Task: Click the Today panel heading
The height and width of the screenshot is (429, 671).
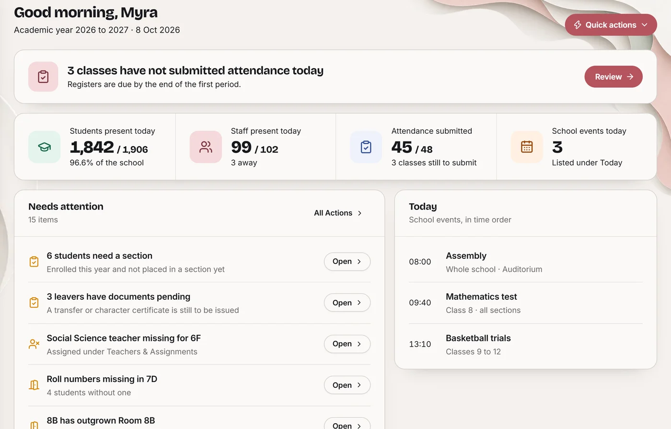Action: pyautogui.click(x=423, y=207)
